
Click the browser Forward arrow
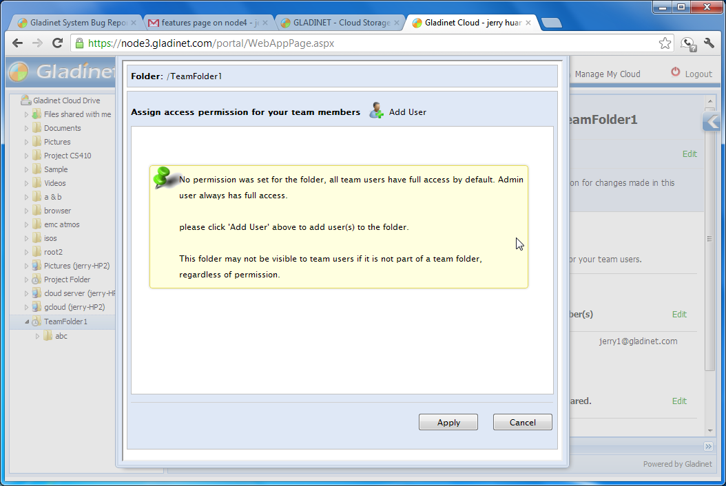[x=37, y=43]
